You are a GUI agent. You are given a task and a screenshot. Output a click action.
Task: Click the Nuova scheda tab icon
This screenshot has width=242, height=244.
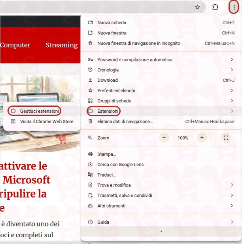point(90,22)
